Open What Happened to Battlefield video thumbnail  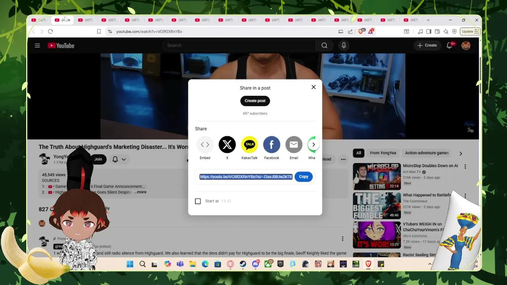point(377,206)
